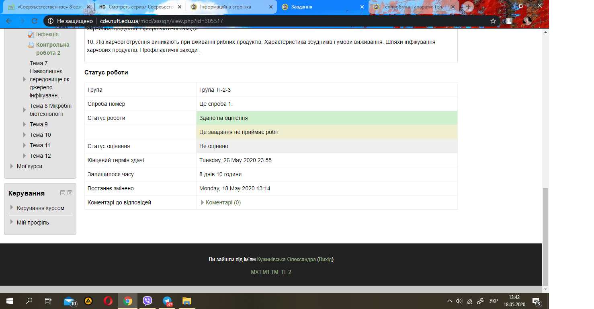Click the Контрольна робота 2 assignment icon
594x309 pixels.
(31, 45)
